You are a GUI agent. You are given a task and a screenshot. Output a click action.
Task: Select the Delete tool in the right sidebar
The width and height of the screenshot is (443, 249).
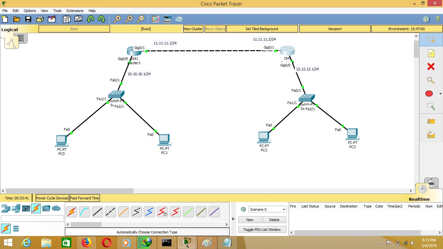tap(431, 66)
